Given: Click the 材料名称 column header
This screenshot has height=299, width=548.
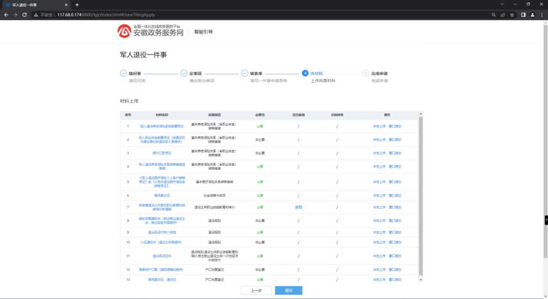Looking at the screenshot, I should pyautogui.click(x=162, y=115).
